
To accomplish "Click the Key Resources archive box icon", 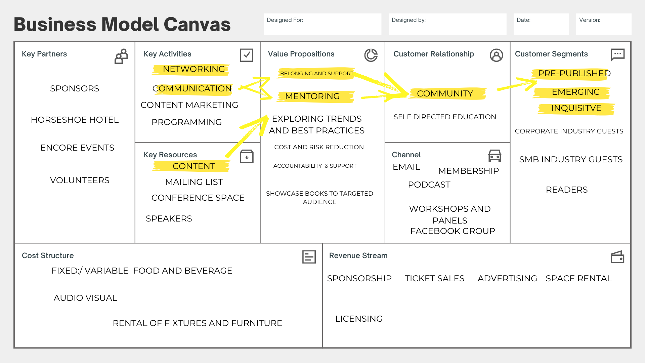I will click(247, 156).
